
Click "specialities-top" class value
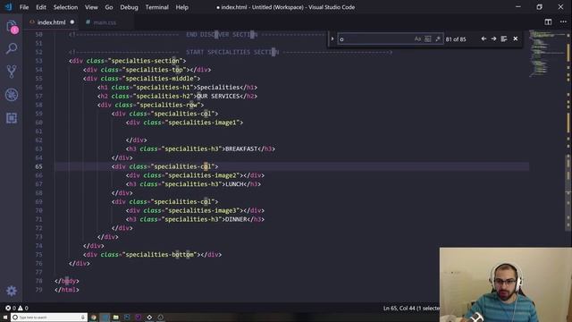(154, 70)
